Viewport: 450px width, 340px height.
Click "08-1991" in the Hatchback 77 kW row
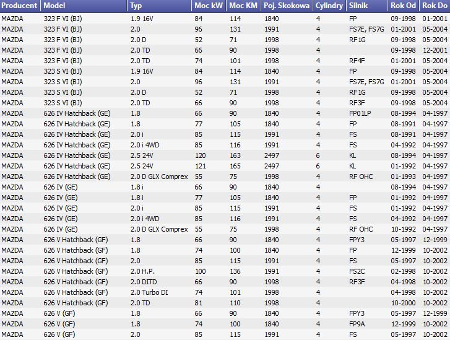point(403,124)
